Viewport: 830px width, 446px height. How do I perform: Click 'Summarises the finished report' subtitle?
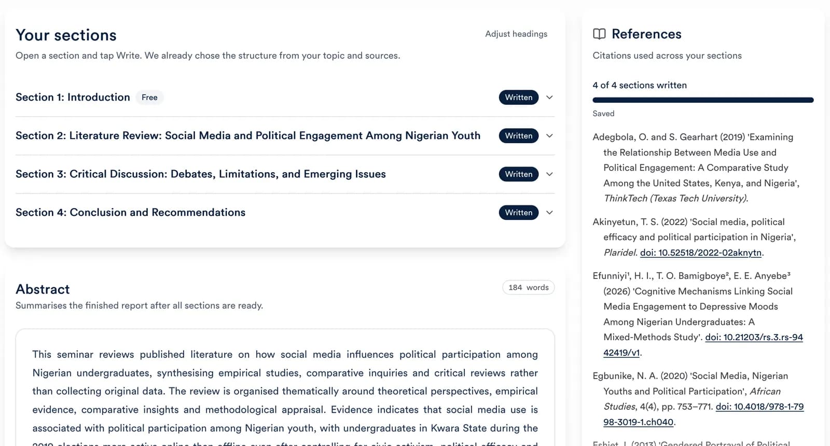139,305
